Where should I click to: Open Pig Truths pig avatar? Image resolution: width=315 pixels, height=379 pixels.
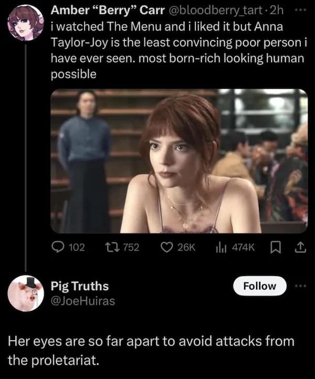[26, 293]
